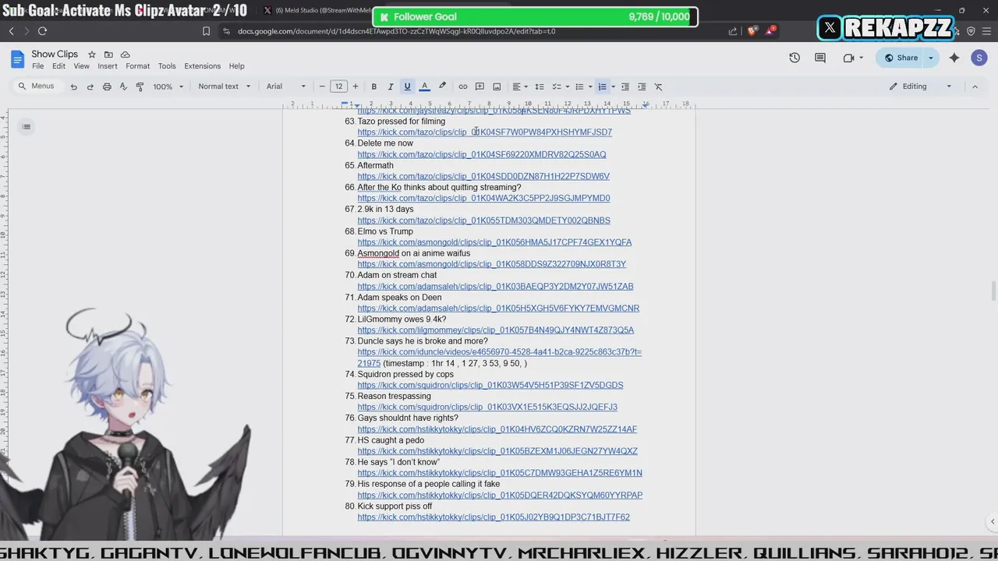This screenshot has width=998, height=561.
Task: Open link under Adam on stream chat
Action: coord(495,287)
